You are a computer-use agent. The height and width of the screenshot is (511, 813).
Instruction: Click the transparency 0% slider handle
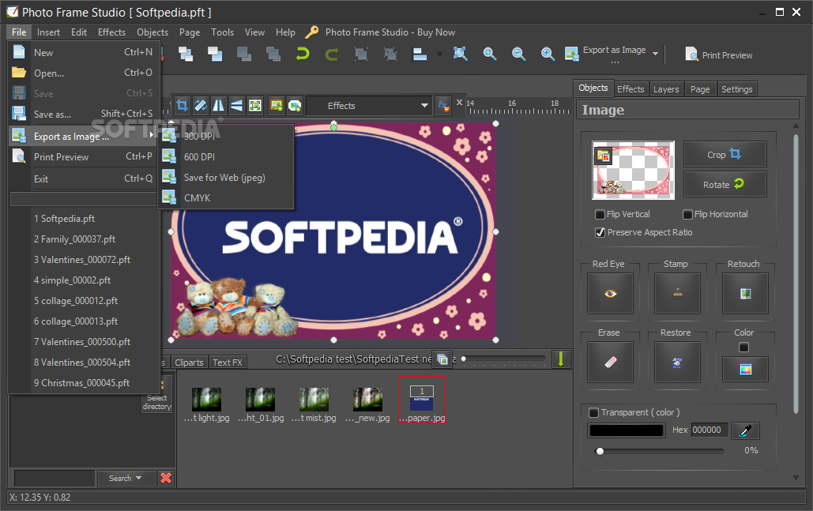click(x=600, y=452)
